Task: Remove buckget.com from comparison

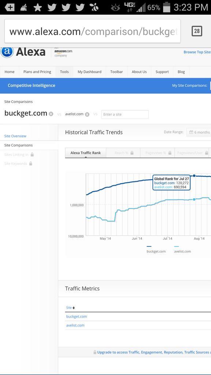Action: 51,114
